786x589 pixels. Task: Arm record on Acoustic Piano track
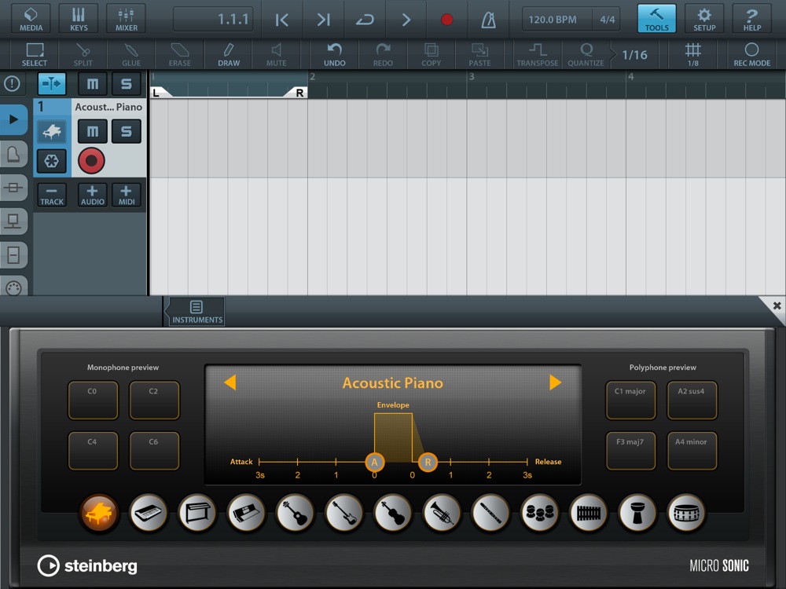point(91,161)
